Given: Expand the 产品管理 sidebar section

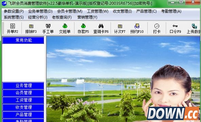Looking at the screenshot, I should (23, 115).
